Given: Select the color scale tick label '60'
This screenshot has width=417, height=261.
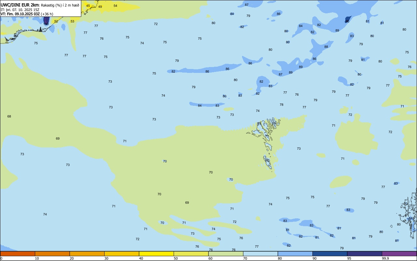Looking at the screenshot, I should click(x=210, y=258).
